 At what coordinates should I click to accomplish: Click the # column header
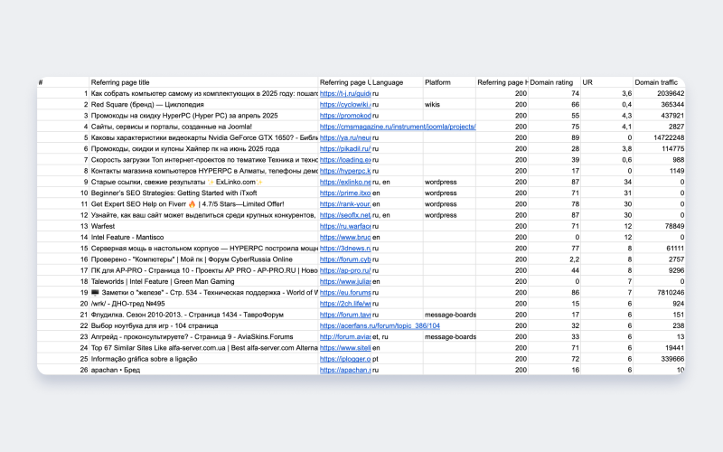(x=42, y=82)
